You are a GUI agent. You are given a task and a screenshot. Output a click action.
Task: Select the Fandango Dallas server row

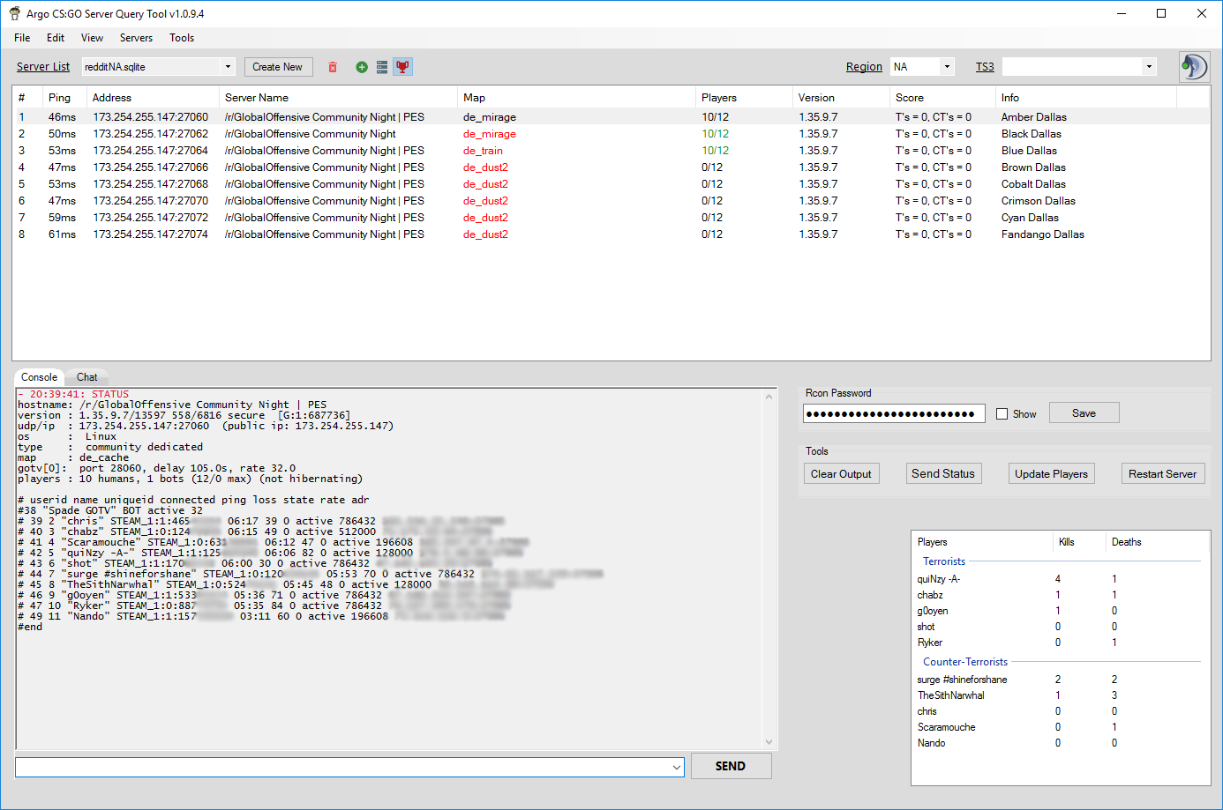coord(611,234)
